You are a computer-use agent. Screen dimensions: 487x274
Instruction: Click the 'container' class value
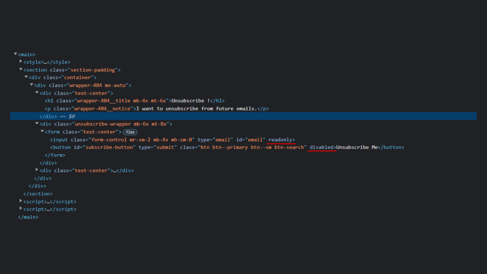[78, 78]
